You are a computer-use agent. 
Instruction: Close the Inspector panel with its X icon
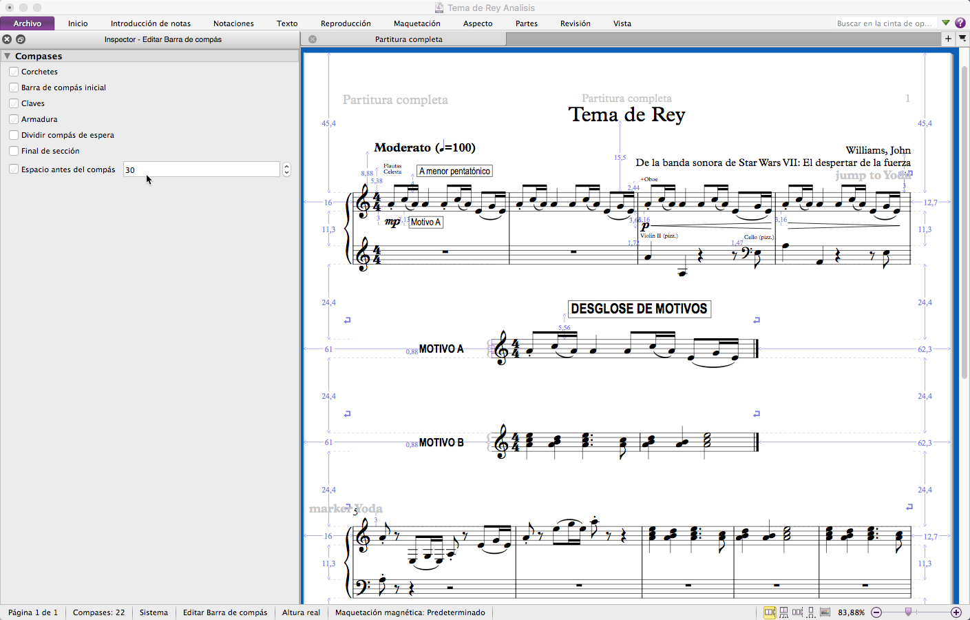coord(7,39)
